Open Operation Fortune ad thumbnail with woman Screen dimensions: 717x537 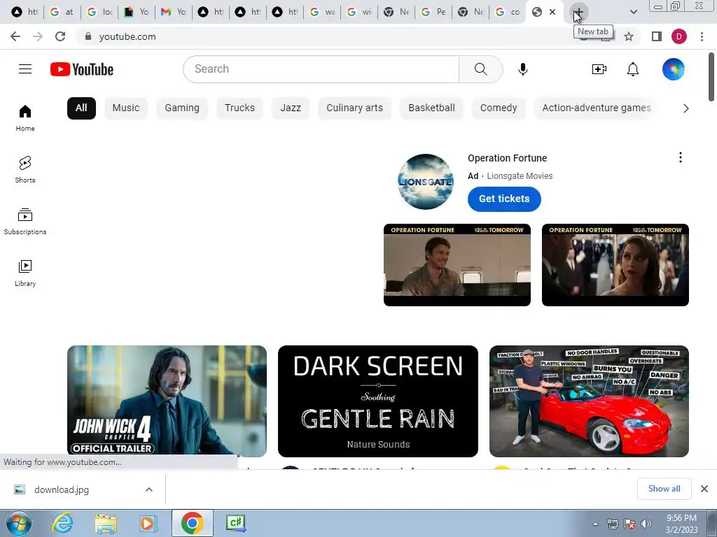[x=615, y=265]
